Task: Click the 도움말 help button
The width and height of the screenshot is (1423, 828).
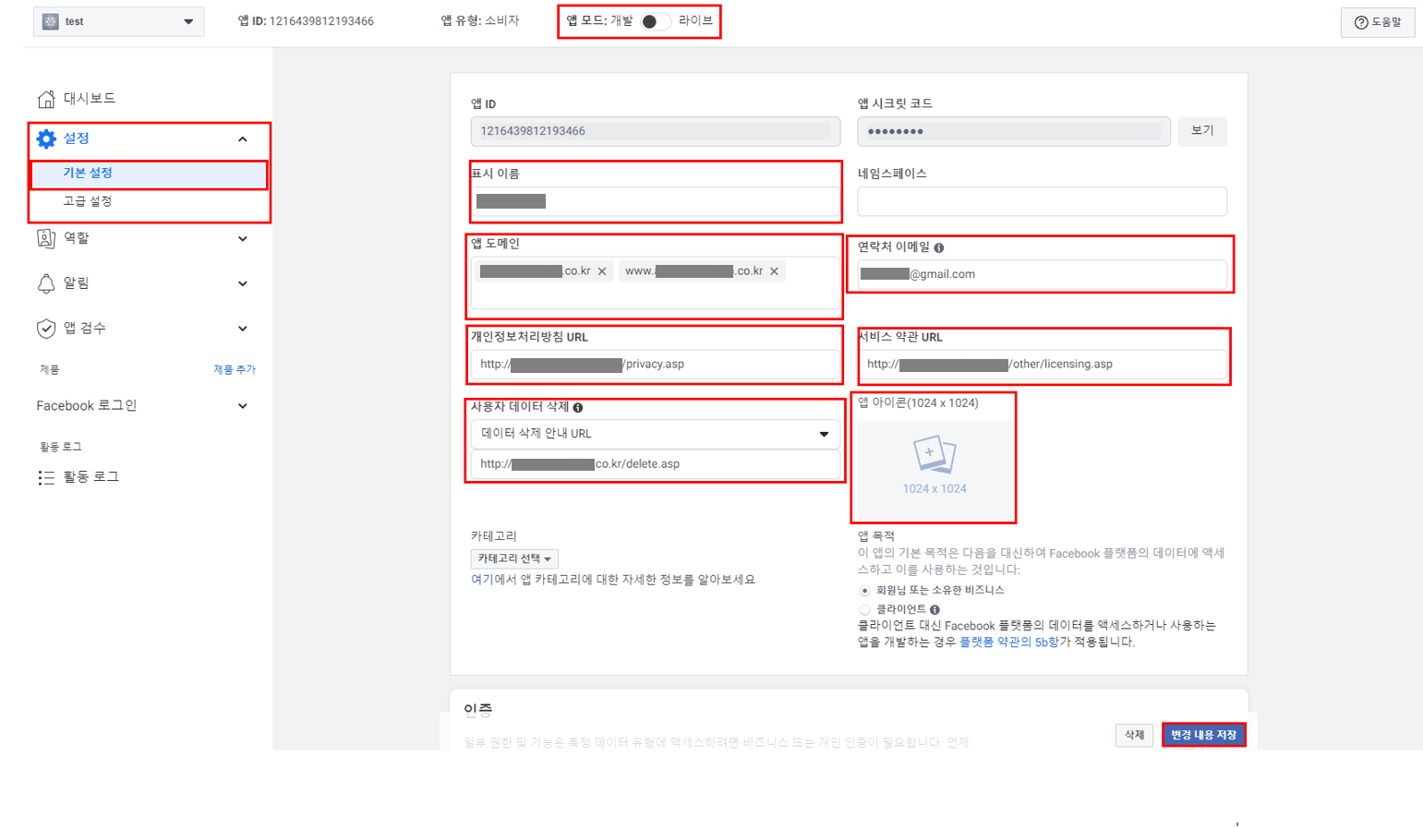Action: click(1377, 22)
